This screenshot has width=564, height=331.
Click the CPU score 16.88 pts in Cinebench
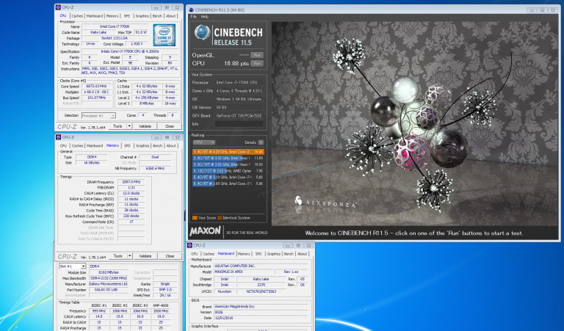pos(236,63)
